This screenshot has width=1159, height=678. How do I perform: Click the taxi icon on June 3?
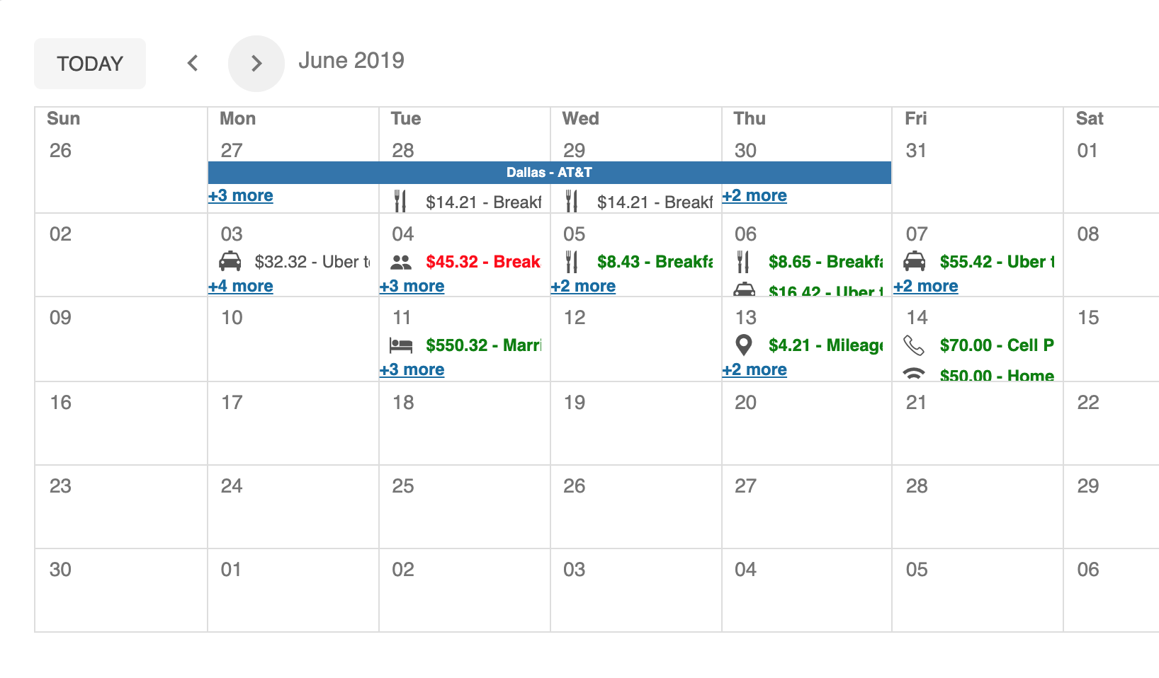pyautogui.click(x=230, y=262)
